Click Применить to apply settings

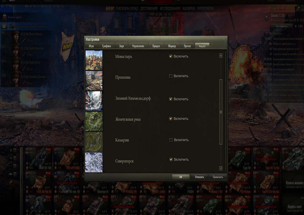point(218,177)
